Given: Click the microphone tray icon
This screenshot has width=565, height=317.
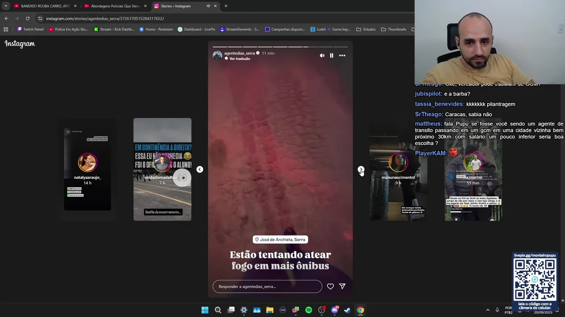Looking at the screenshot, I should [497, 310].
